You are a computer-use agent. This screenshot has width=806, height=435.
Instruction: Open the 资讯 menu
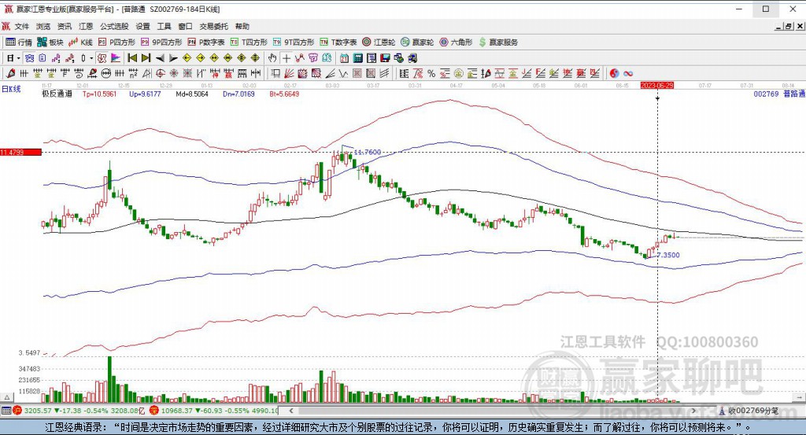point(65,26)
